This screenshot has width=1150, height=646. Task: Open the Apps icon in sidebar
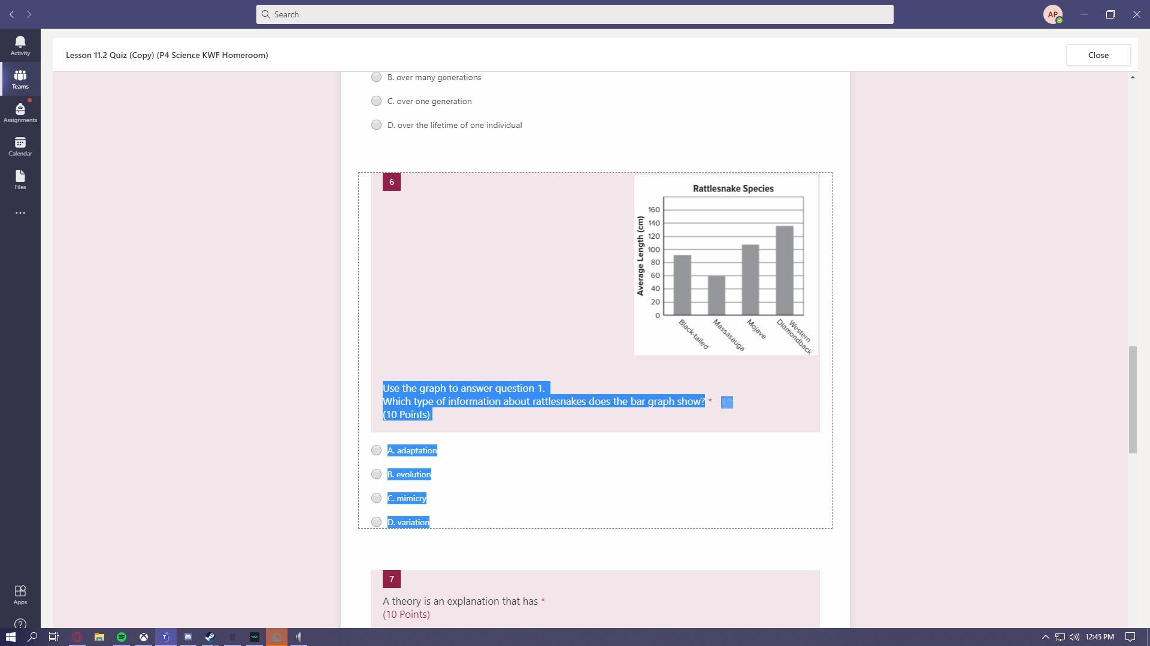pyautogui.click(x=20, y=595)
